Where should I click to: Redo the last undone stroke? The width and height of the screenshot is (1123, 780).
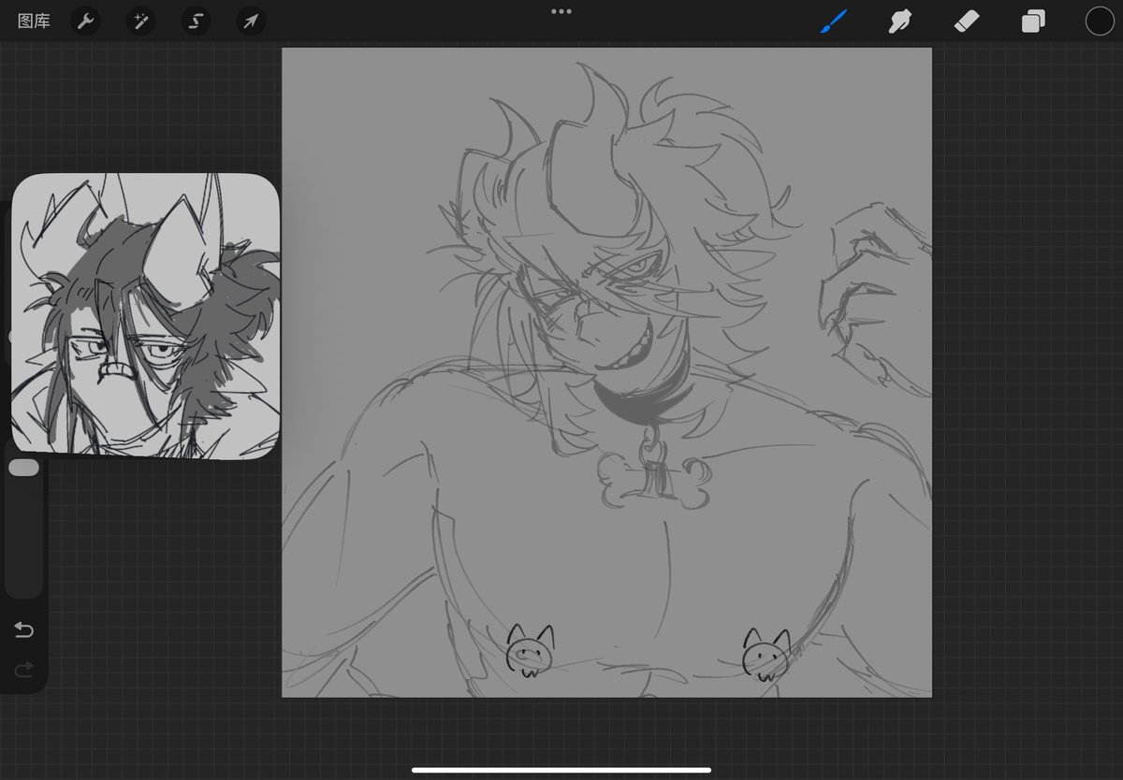pyautogui.click(x=24, y=669)
